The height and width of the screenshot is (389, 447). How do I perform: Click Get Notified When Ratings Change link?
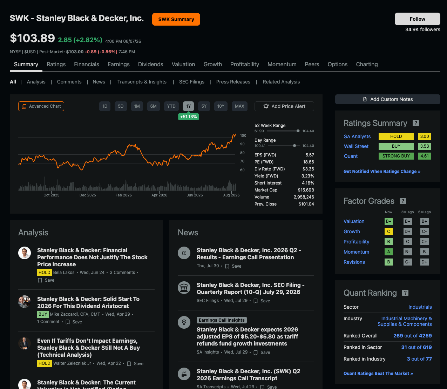(382, 172)
